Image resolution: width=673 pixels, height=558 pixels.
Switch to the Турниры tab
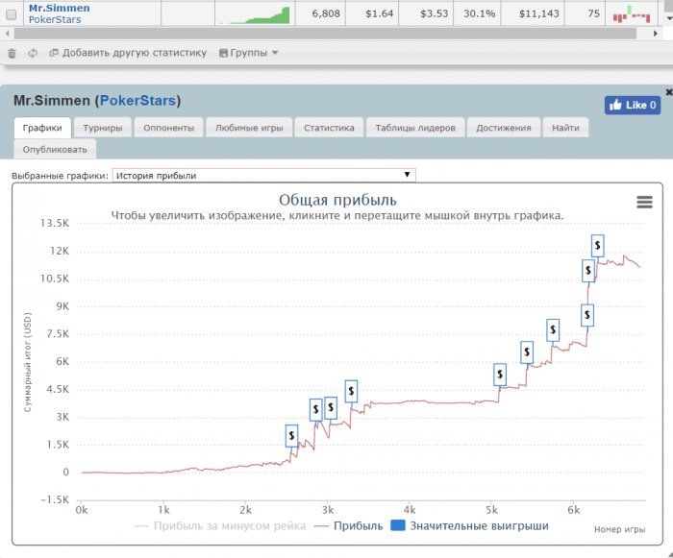pos(102,128)
